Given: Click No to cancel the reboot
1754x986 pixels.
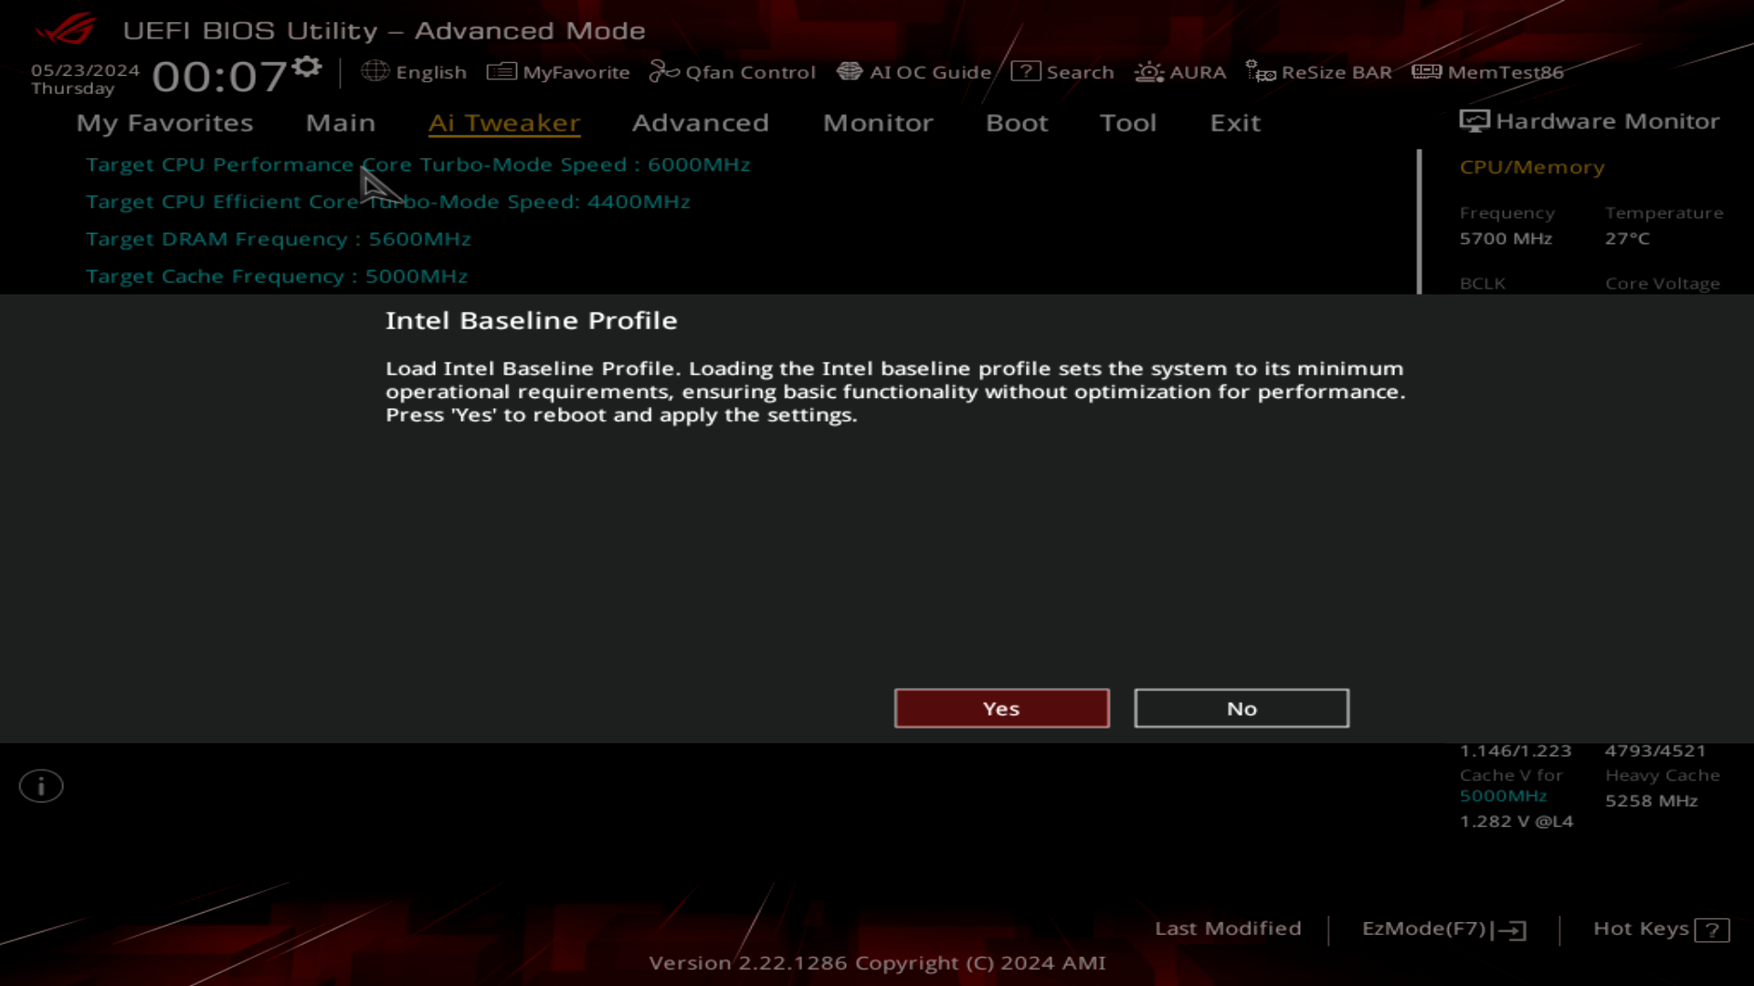Looking at the screenshot, I should (1241, 708).
